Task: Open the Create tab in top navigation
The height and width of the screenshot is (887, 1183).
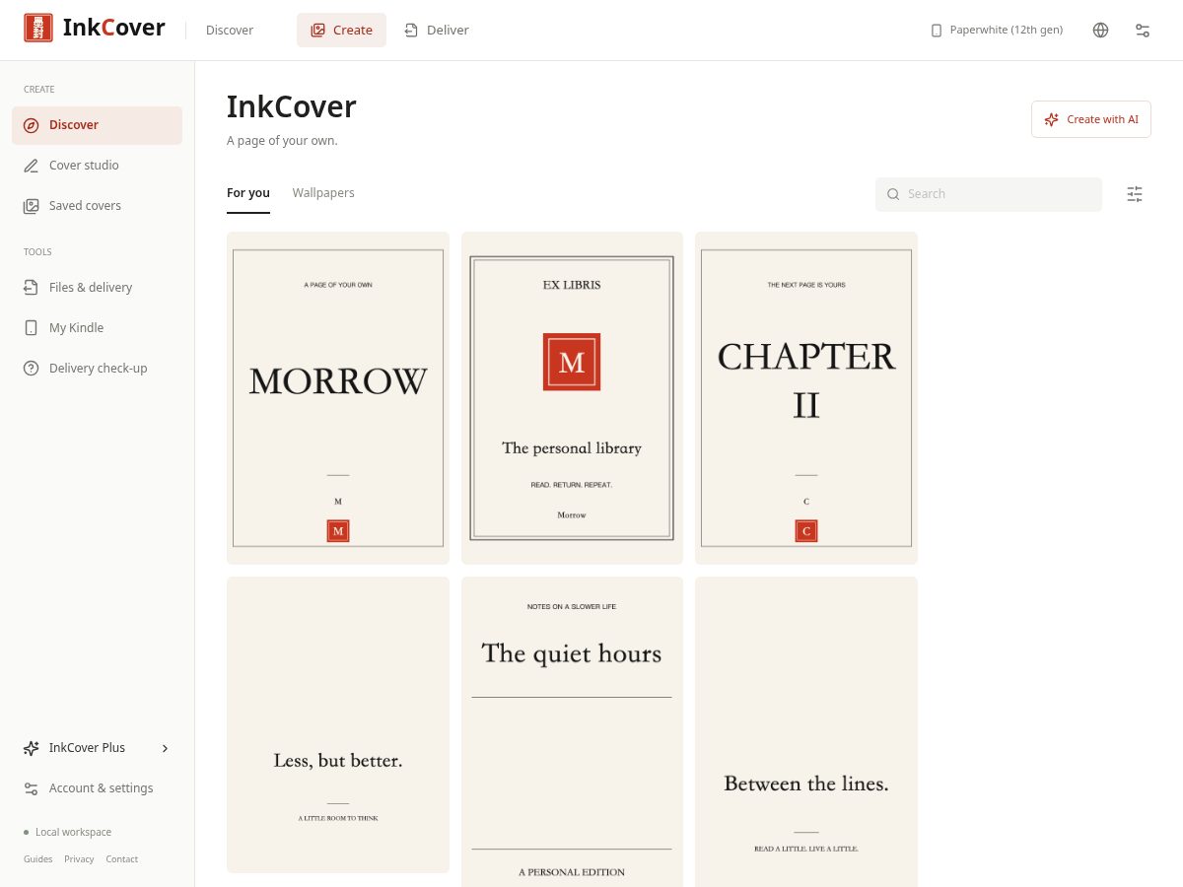Action: [341, 30]
